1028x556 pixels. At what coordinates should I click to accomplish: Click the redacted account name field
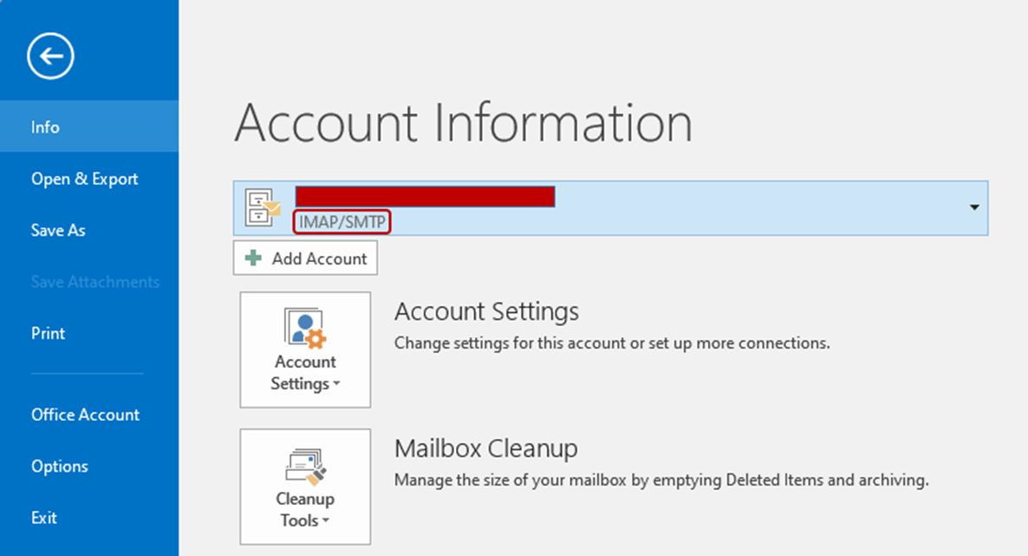[425, 197]
